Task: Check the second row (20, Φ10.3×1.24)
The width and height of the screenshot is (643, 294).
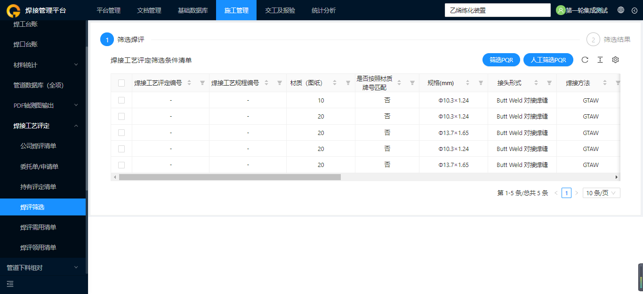Action: pos(121,116)
